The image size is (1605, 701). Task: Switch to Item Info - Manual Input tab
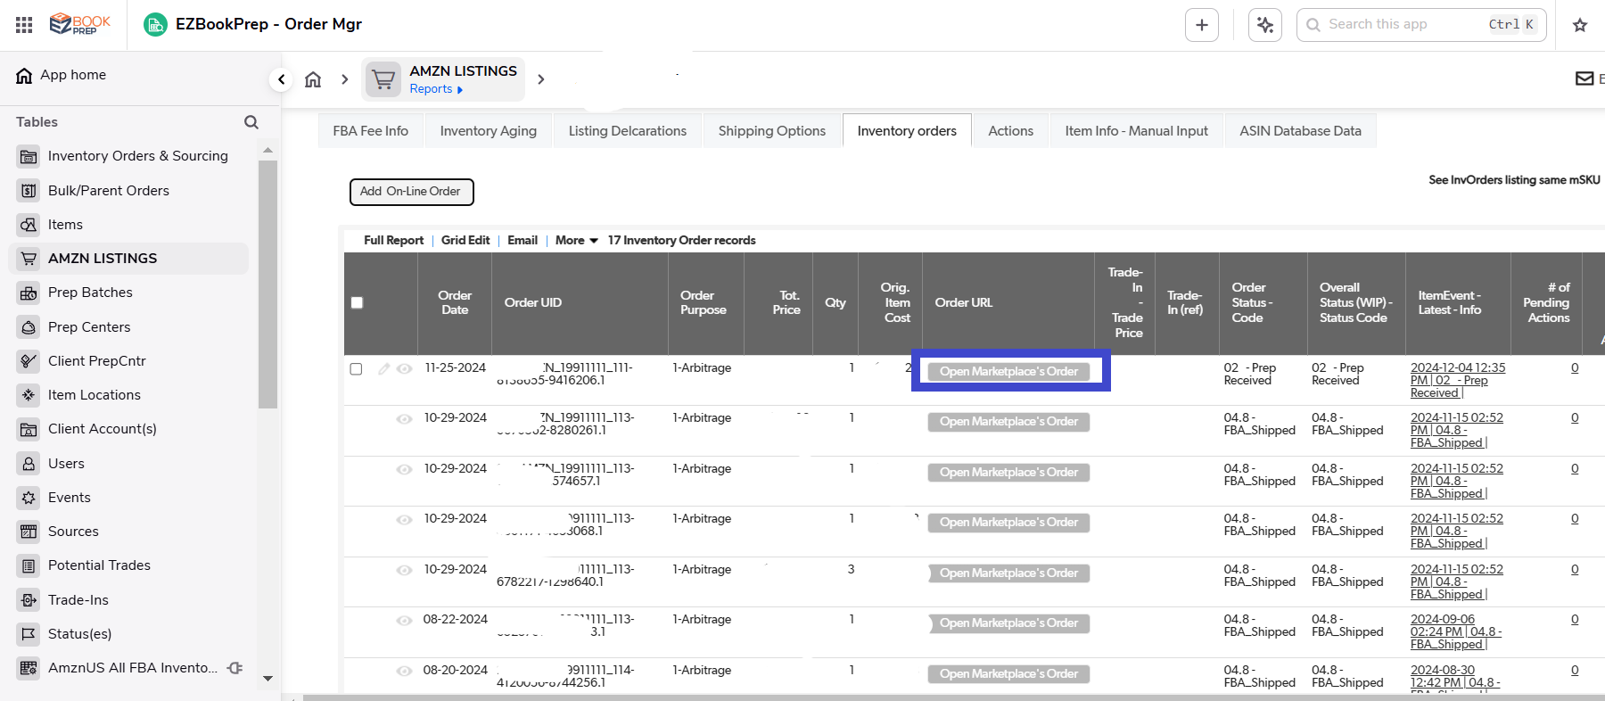[x=1136, y=131]
